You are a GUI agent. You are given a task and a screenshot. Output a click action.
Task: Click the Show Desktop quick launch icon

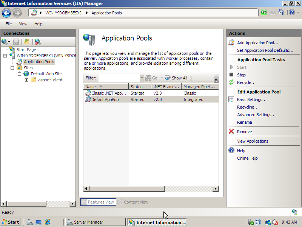(x=39, y=222)
